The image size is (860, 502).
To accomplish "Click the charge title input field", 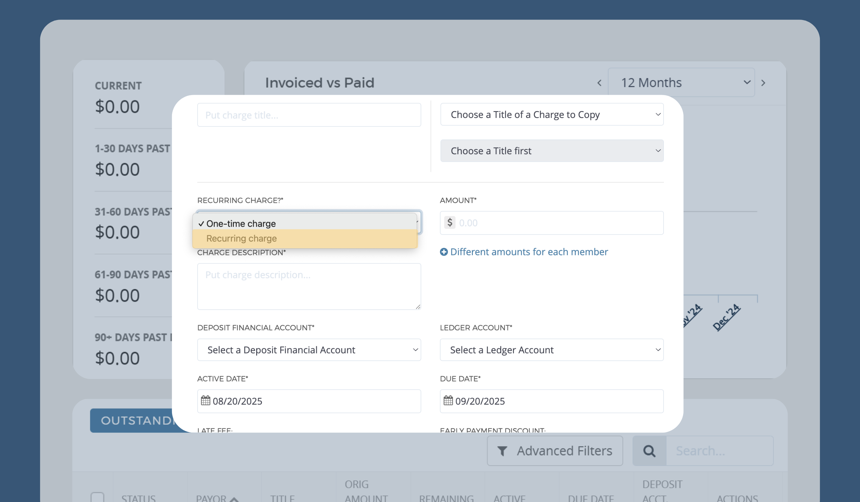I will pyautogui.click(x=309, y=115).
